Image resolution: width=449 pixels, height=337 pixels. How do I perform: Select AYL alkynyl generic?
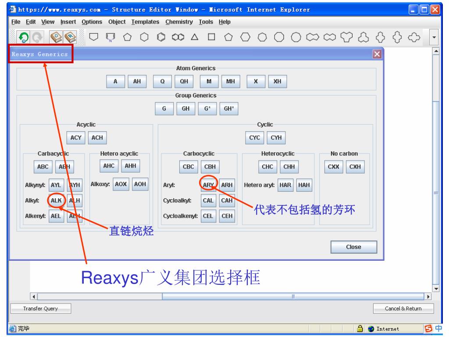pyautogui.click(x=56, y=185)
